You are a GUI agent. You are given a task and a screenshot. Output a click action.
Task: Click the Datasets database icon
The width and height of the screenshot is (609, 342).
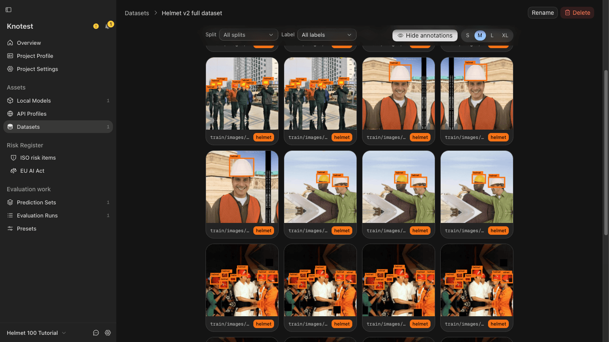10,127
